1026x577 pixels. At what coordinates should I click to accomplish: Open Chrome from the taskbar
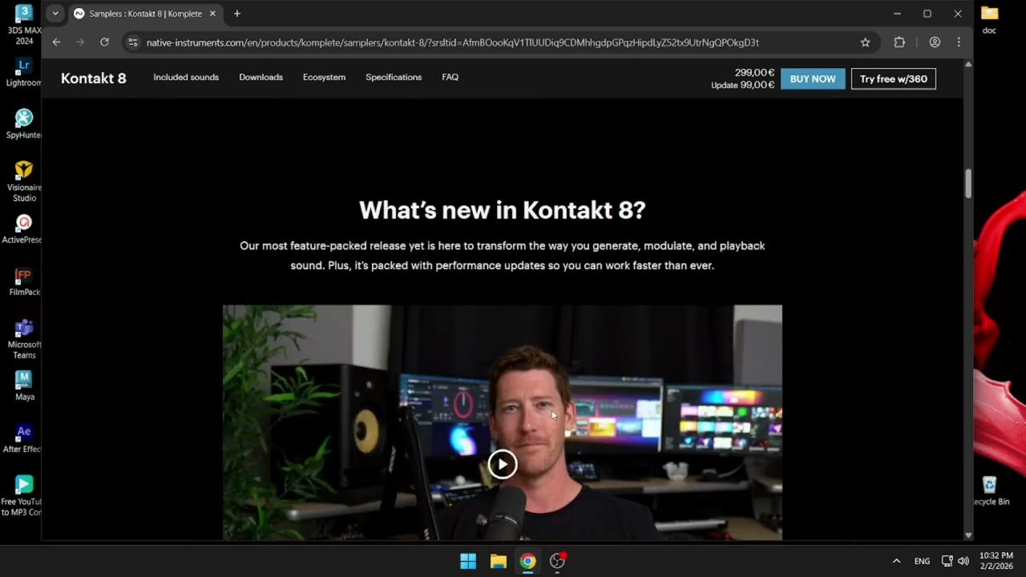point(527,561)
